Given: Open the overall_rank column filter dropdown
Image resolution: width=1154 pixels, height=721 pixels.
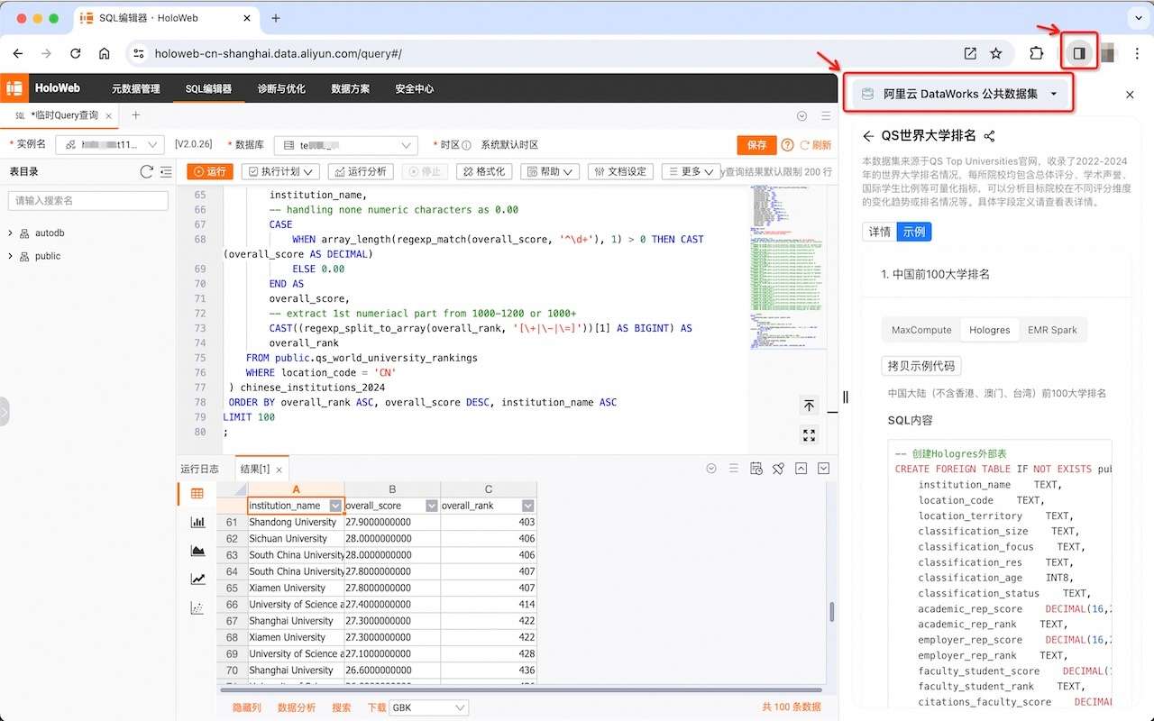Looking at the screenshot, I should tap(528, 506).
